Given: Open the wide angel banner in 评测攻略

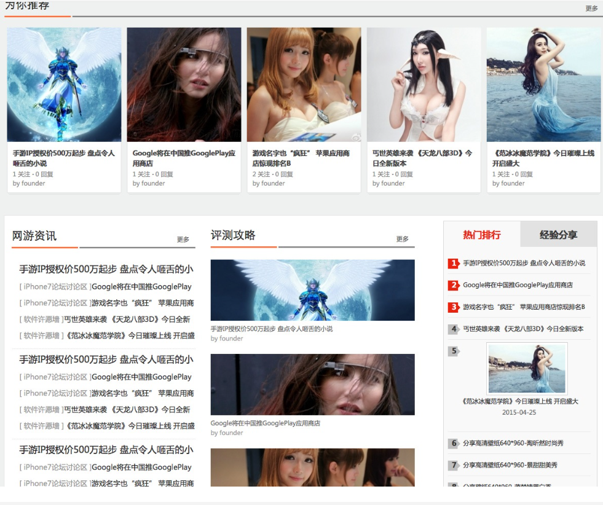Looking at the screenshot, I should click(313, 290).
